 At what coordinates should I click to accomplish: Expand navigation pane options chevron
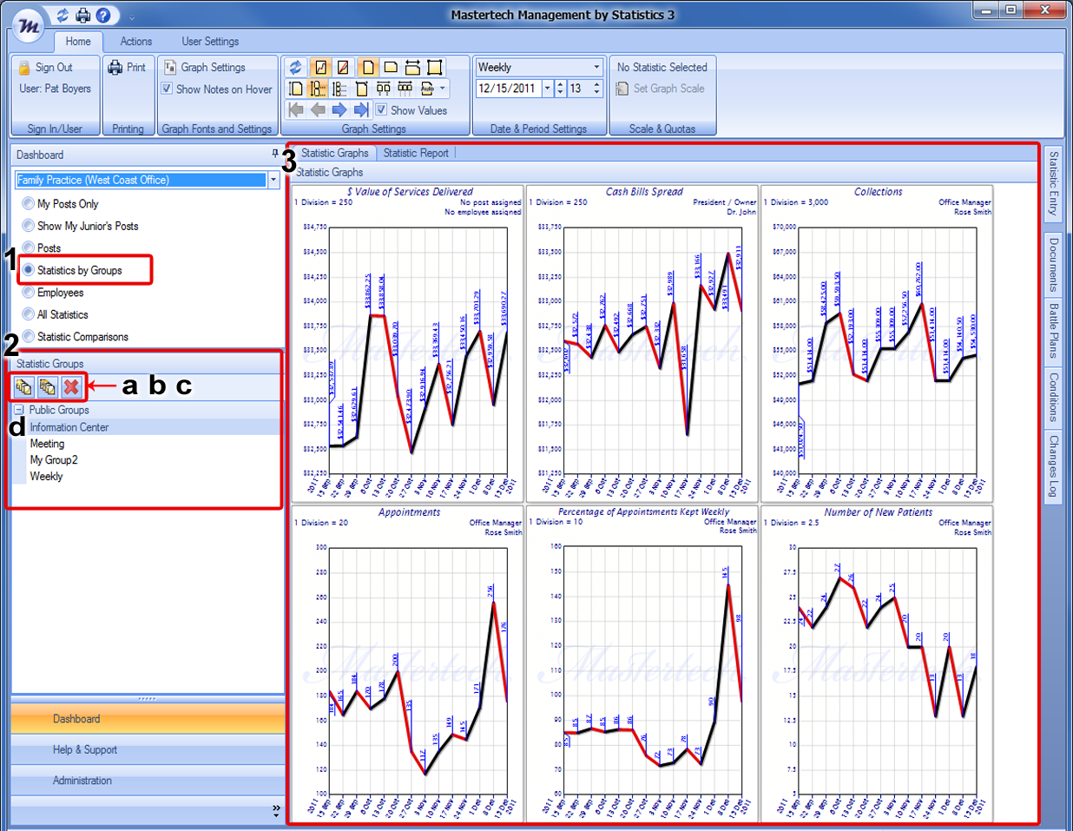276,809
